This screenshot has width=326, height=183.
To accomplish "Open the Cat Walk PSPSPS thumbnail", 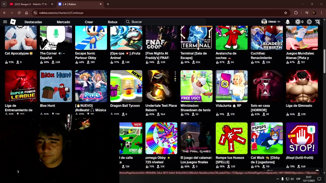I will click(x=267, y=138).
